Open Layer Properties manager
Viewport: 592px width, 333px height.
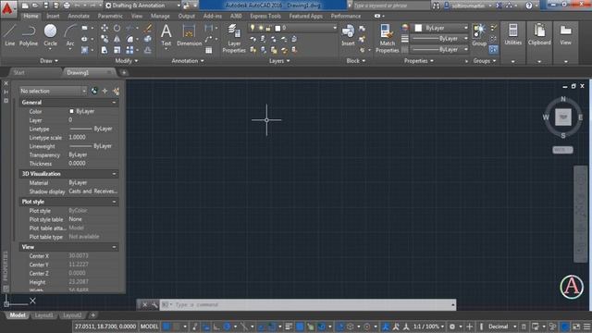pos(234,39)
